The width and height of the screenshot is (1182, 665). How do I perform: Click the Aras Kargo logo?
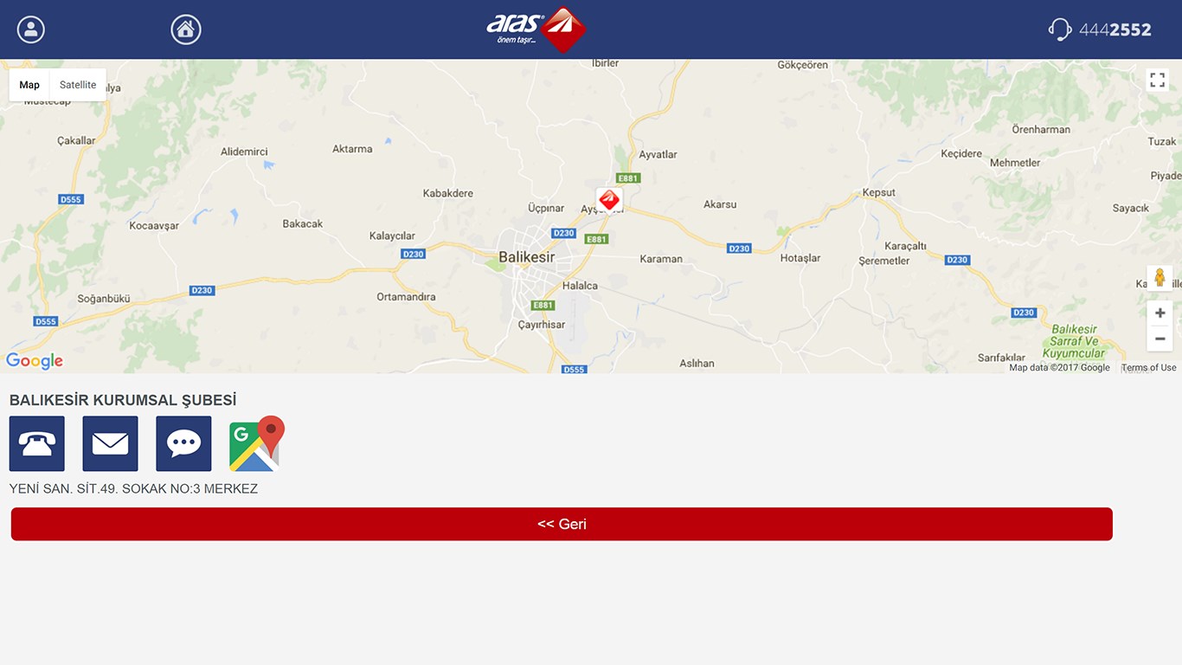(536, 29)
